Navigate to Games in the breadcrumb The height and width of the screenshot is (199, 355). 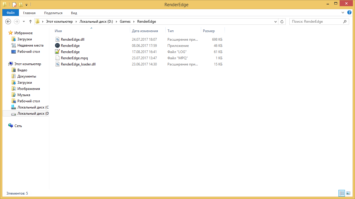[x=125, y=22]
